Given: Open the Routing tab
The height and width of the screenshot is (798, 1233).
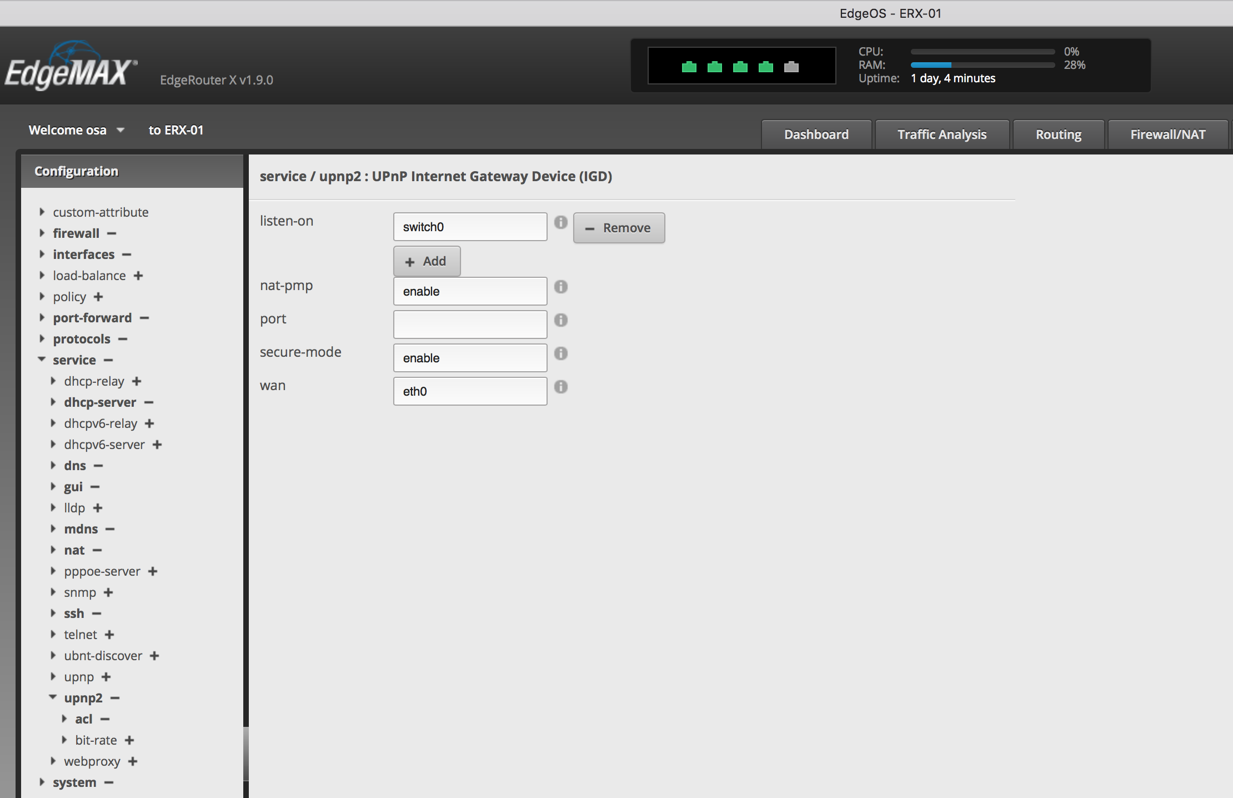Looking at the screenshot, I should [1058, 134].
